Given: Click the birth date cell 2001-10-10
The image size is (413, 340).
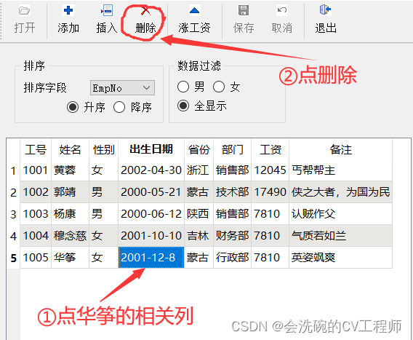Looking at the screenshot, I should pos(151,236).
